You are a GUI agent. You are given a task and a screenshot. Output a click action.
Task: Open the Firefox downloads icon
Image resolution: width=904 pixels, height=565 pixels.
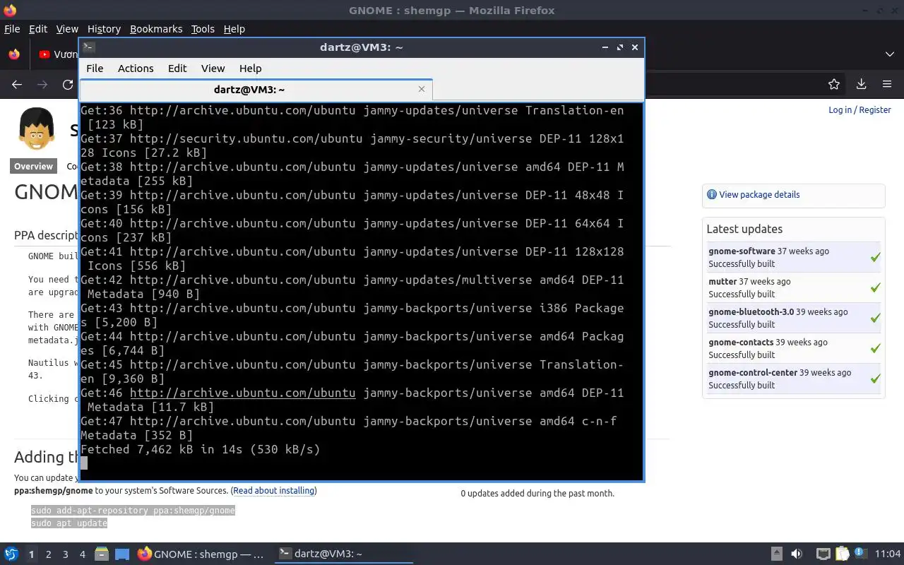coord(861,84)
